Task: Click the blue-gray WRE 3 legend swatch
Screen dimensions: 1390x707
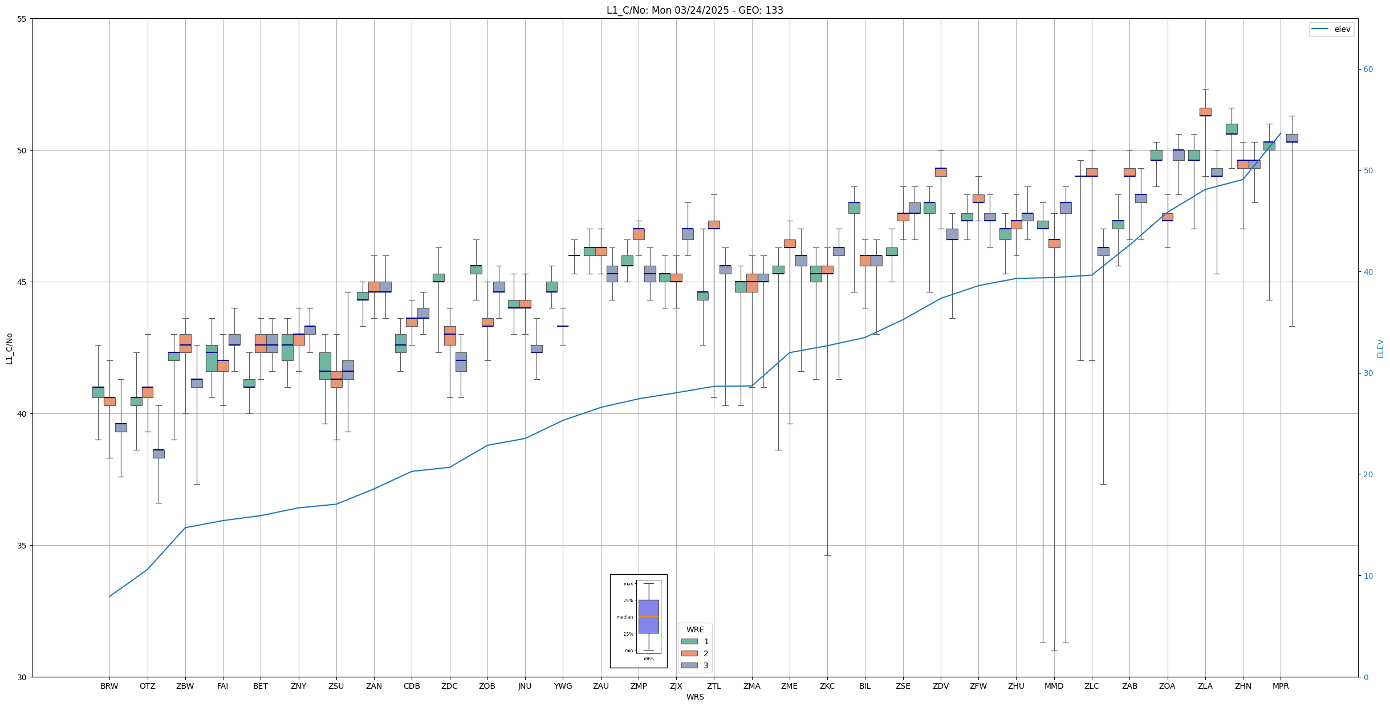Action: 689,665
